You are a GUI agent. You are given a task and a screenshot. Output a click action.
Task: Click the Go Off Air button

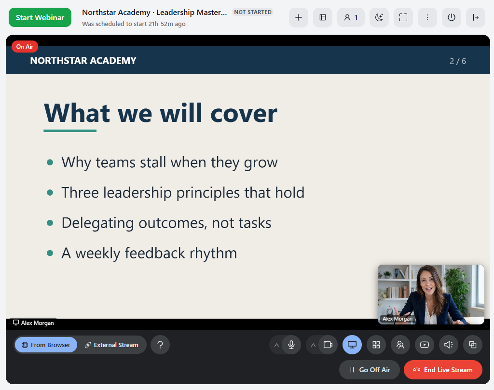[x=369, y=370]
